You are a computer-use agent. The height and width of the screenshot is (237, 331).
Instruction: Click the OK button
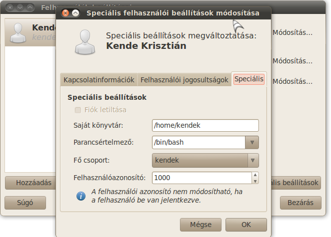click(246, 225)
